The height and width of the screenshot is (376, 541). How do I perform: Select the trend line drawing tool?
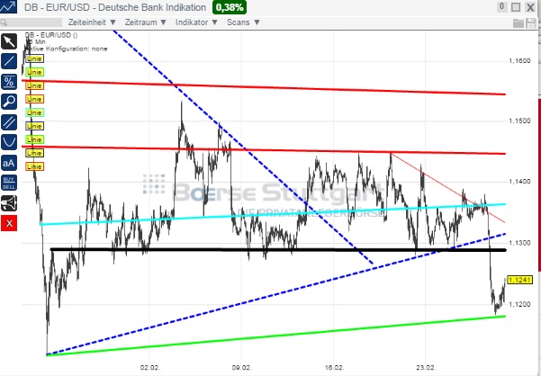coord(9,61)
